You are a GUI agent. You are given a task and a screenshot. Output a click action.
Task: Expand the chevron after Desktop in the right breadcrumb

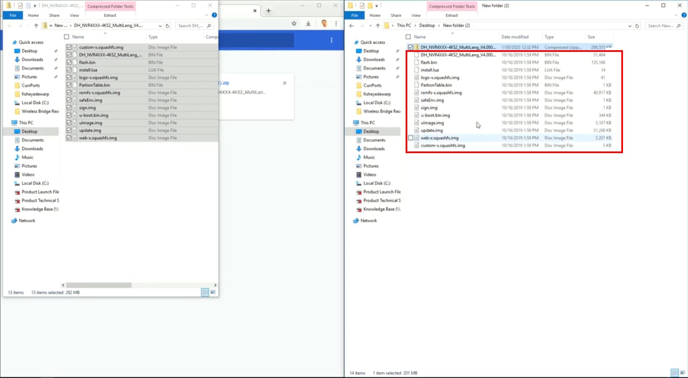(439, 26)
